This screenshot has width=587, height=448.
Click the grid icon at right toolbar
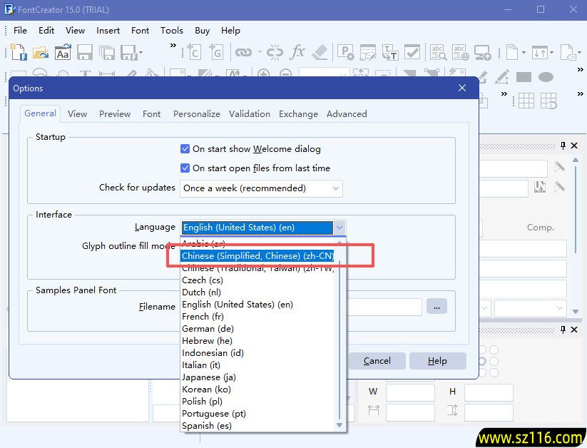pos(526,101)
